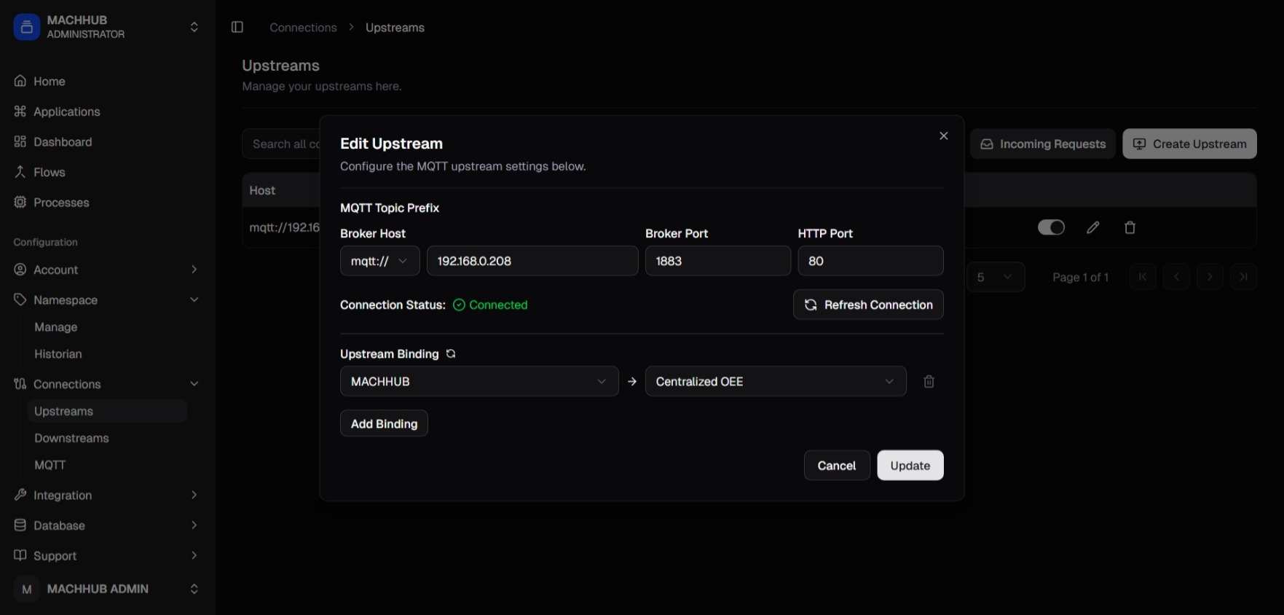The image size is (1284, 615).
Task: Go to Connections breadcrumb
Action: pos(303,28)
